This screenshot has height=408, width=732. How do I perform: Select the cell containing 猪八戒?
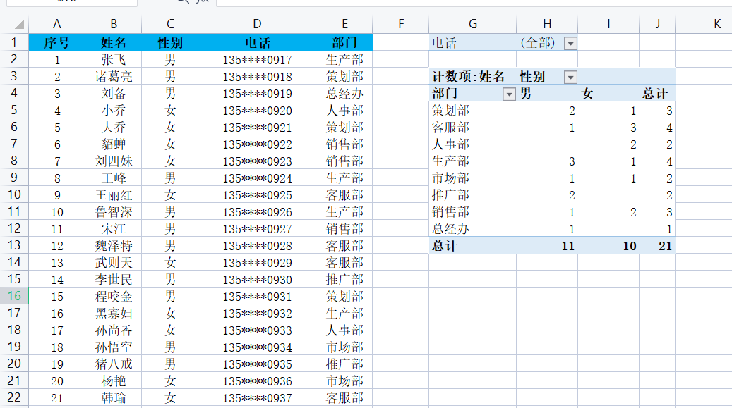click(114, 364)
